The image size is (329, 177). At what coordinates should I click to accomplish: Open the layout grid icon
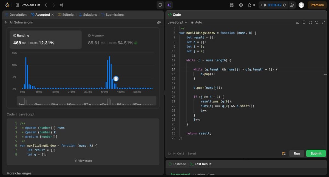(232, 5)
